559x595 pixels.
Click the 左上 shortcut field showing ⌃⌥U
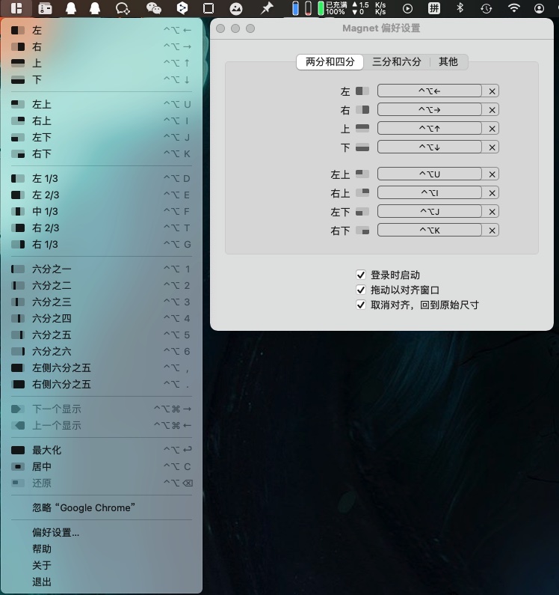point(430,174)
